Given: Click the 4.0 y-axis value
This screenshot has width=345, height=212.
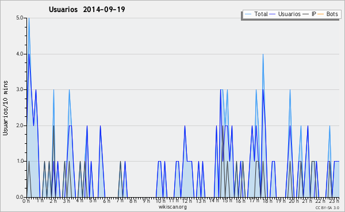Looking at the screenshot, I should (20, 54).
